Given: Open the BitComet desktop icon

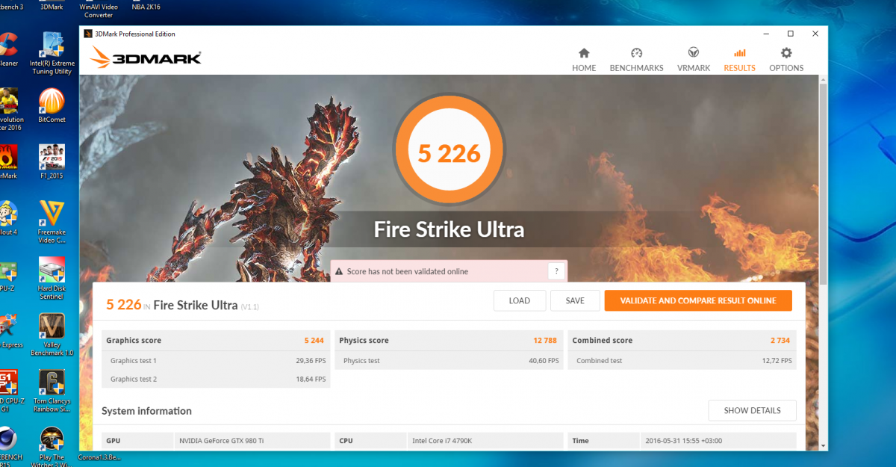Looking at the screenshot, I should (x=52, y=105).
